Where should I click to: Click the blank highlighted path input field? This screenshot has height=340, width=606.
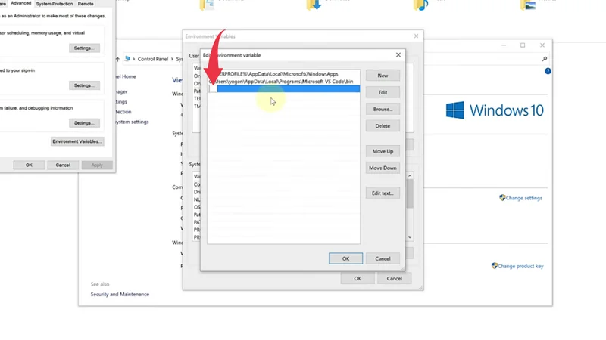tap(288, 89)
